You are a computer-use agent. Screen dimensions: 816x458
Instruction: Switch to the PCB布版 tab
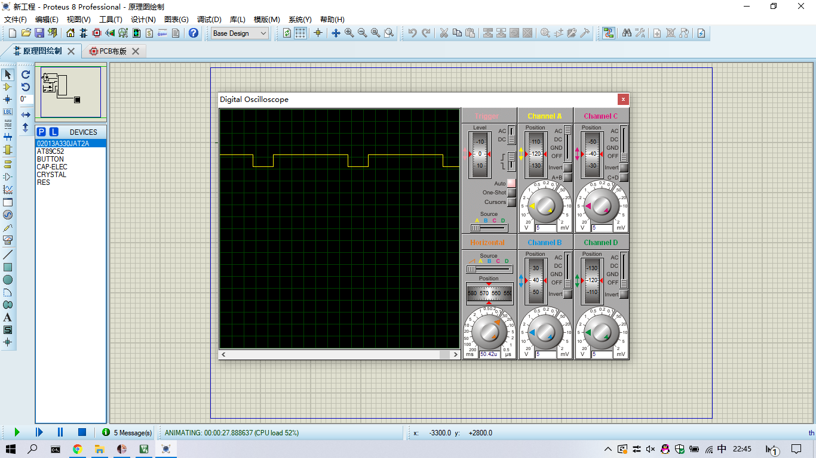pos(113,51)
